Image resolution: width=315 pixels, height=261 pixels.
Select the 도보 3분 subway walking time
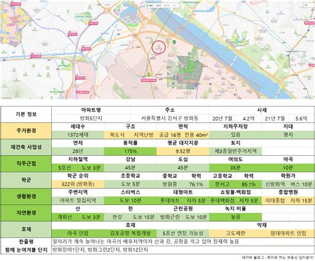click(91, 168)
